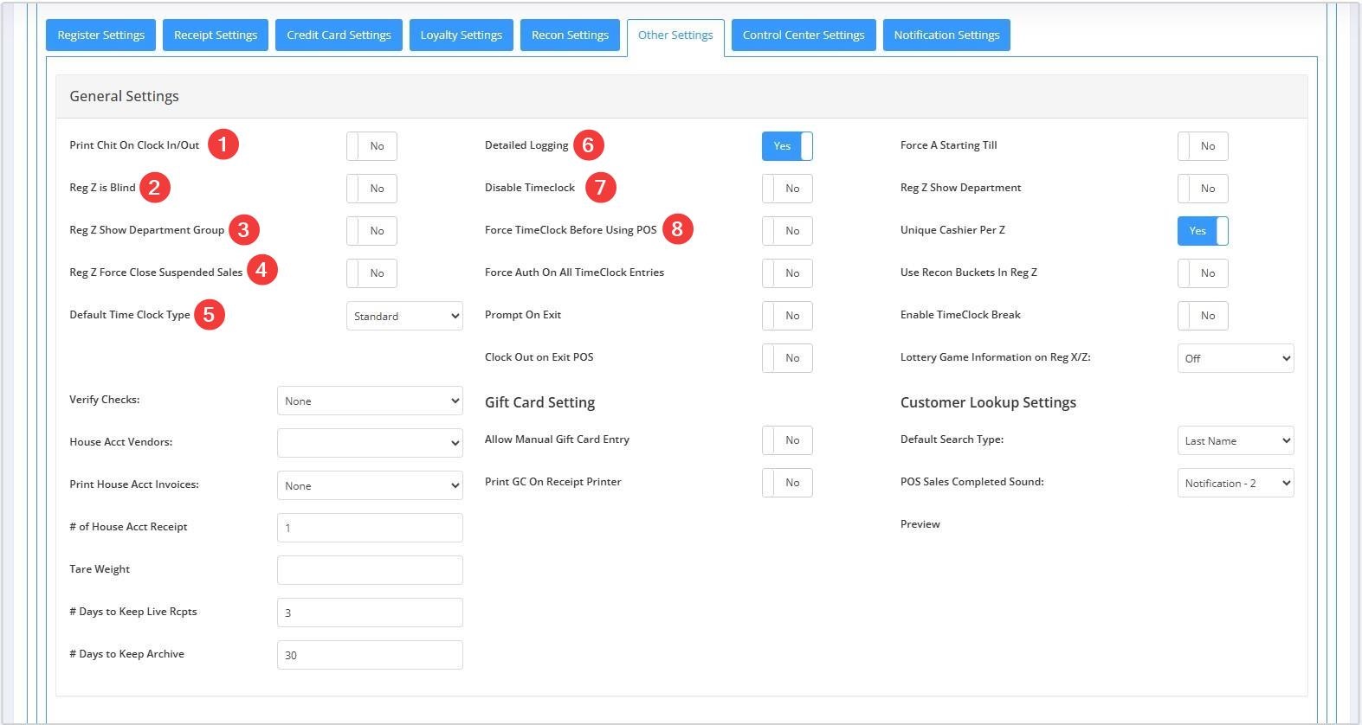Screen dimensions: 1362x725
Task: Click red marker 8 by Force TimeClock Before Using POS
Action: pyautogui.click(x=677, y=229)
